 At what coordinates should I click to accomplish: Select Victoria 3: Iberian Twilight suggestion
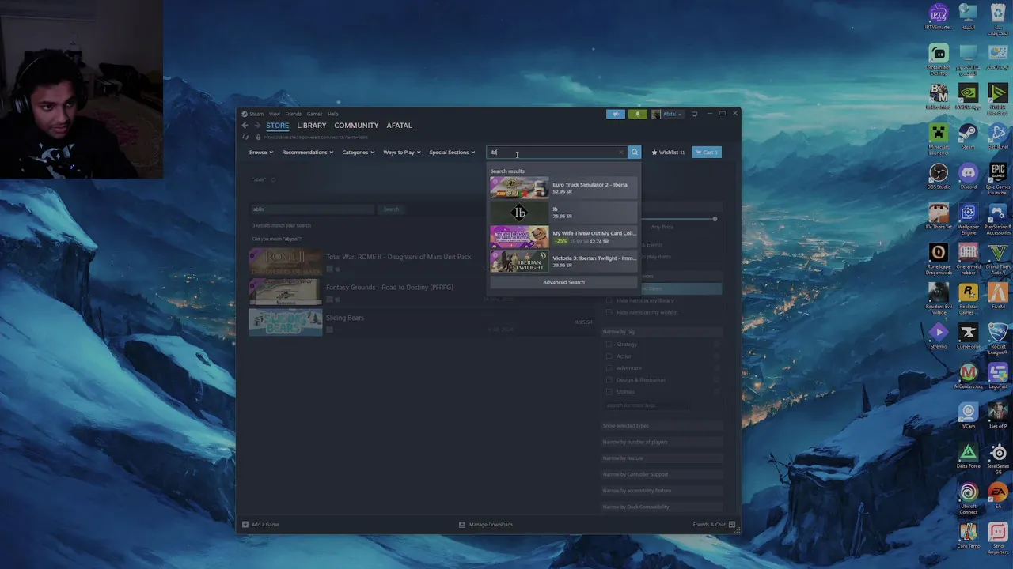point(563,261)
